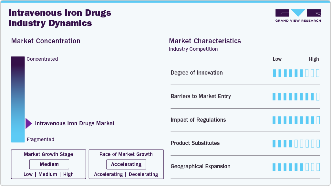
Task: Click the Concentrated label at the top of the scale
Action: coord(42,59)
